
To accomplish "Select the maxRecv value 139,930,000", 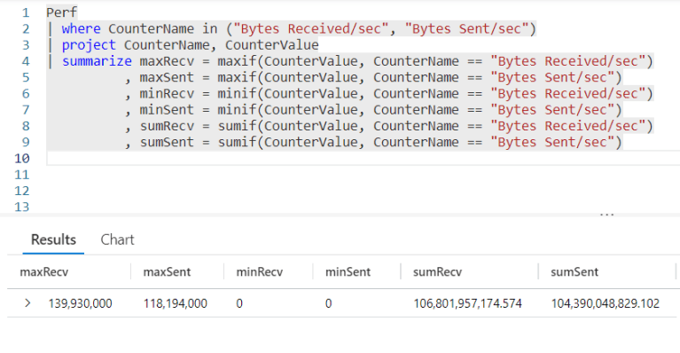I will [x=80, y=303].
